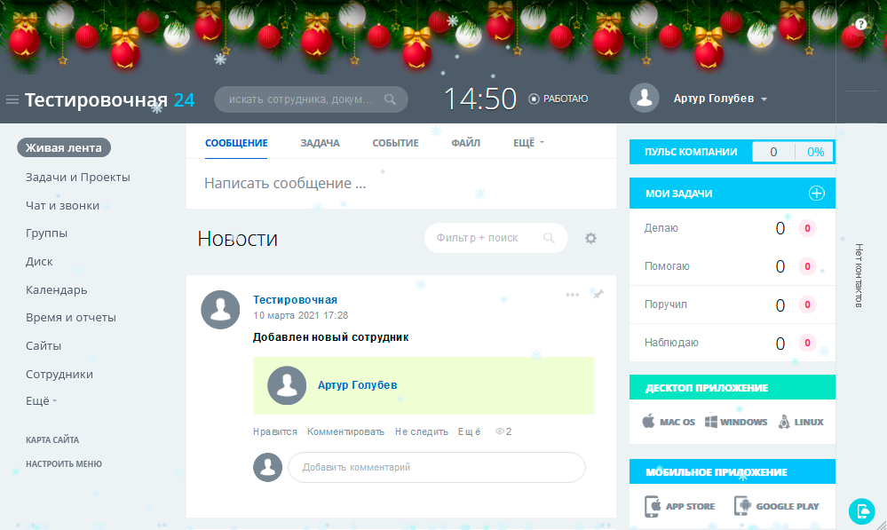Switch to the СОБЫТИЕ tab
This screenshot has width=887, height=530.
(x=394, y=141)
